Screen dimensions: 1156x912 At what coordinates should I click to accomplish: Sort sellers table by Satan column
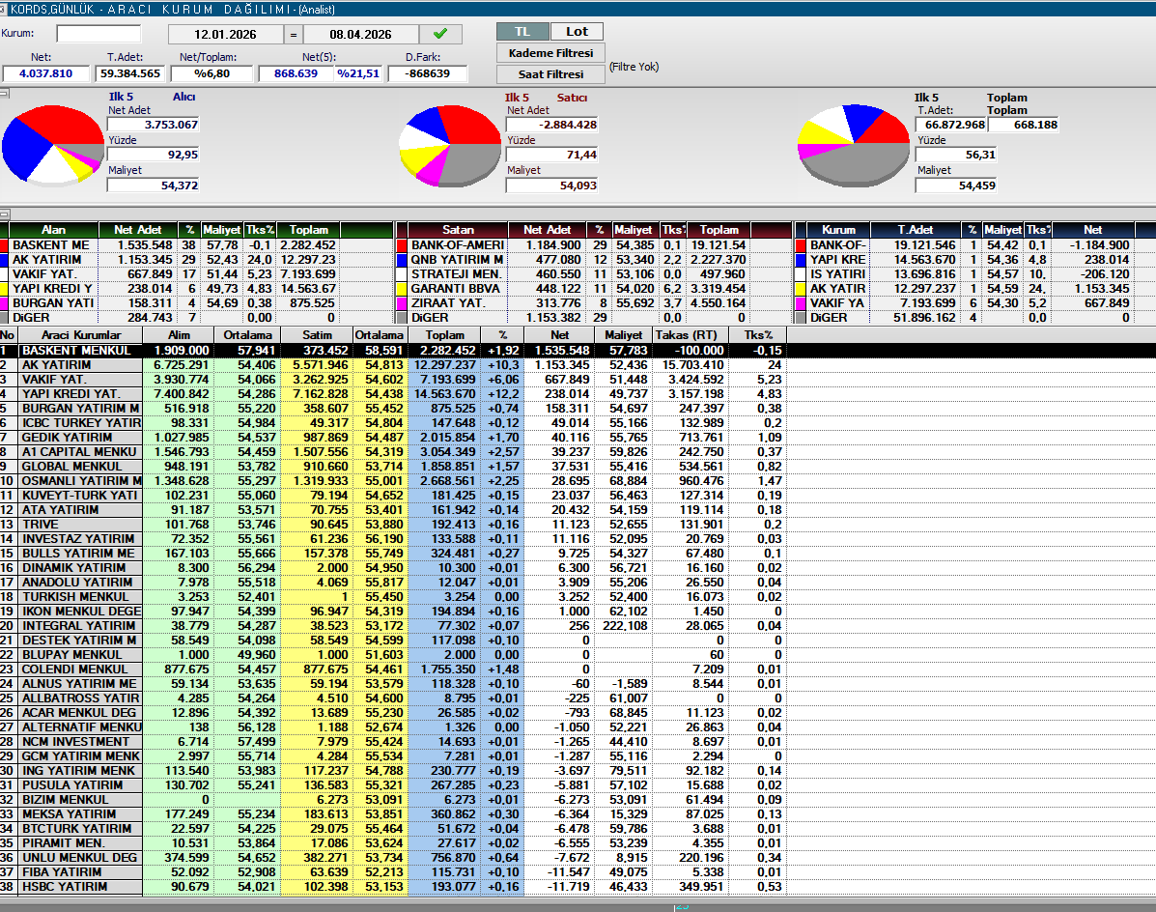pyautogui.click(x=458, y=230)
